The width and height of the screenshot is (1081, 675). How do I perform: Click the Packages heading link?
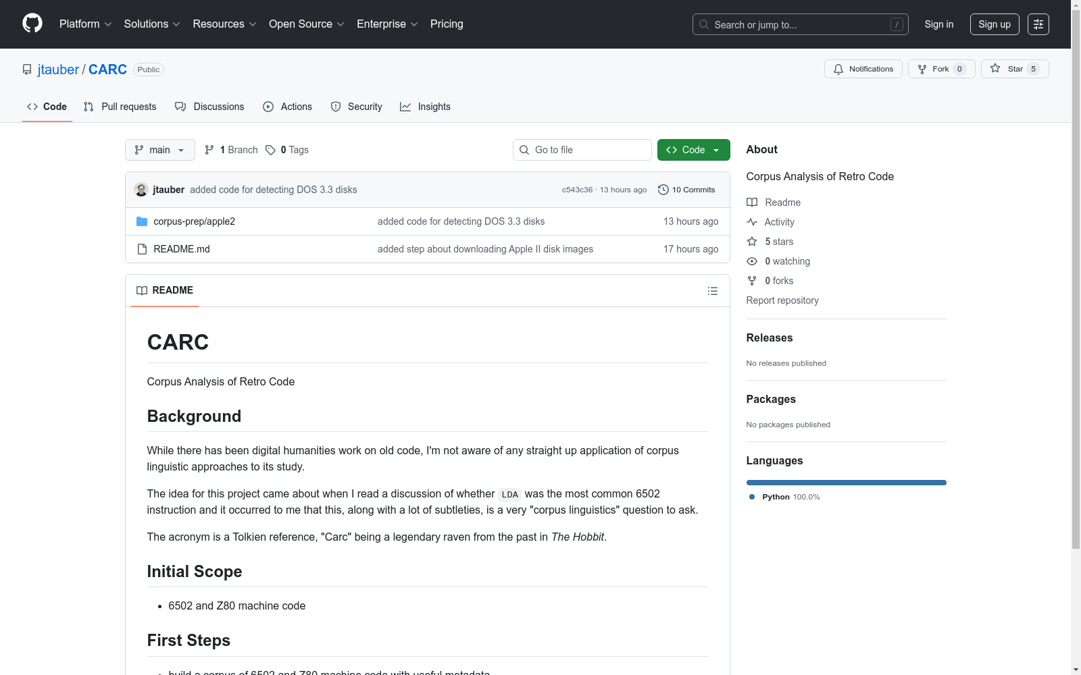coord(771,399)
